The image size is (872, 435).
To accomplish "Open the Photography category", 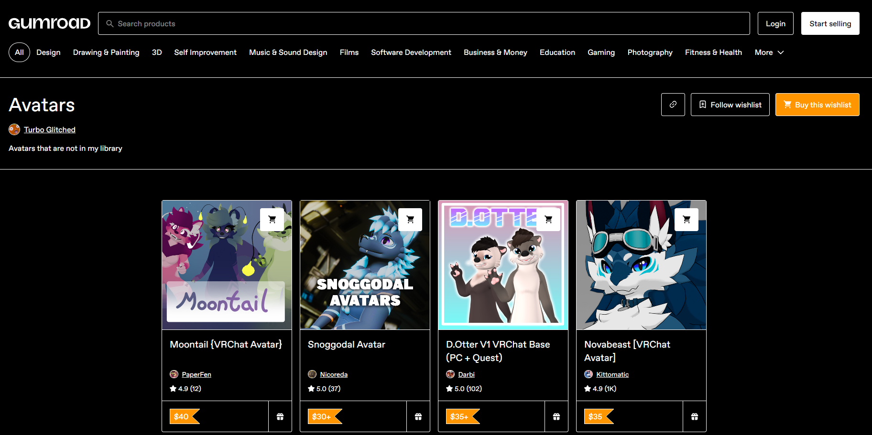I will (x=650, y=53).
